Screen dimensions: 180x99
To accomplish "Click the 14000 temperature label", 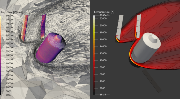I will pyautogui.click(x=103, y=46).
